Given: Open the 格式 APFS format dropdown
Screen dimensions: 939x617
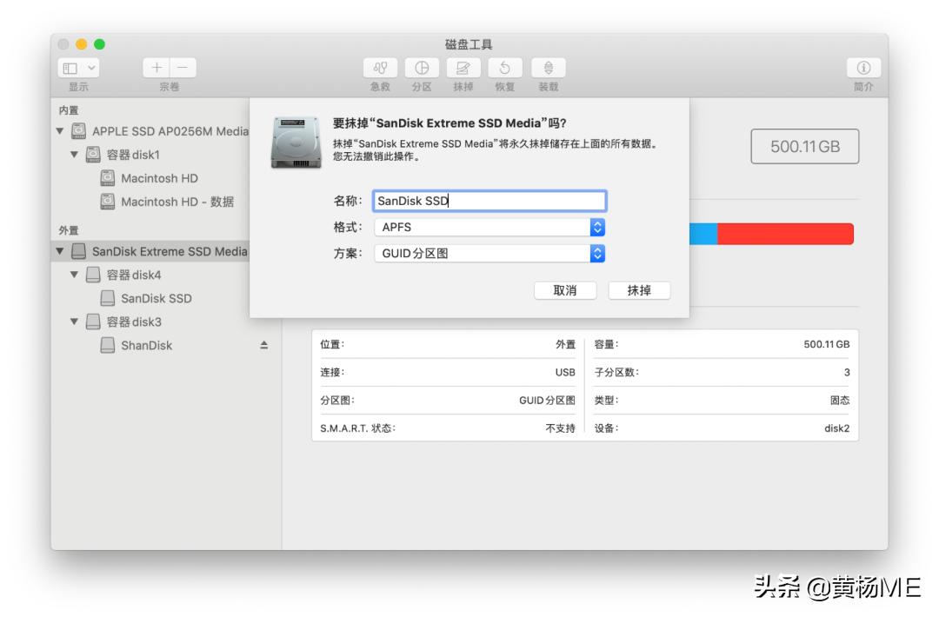Looking at the screenshot, I should (489, 227).
